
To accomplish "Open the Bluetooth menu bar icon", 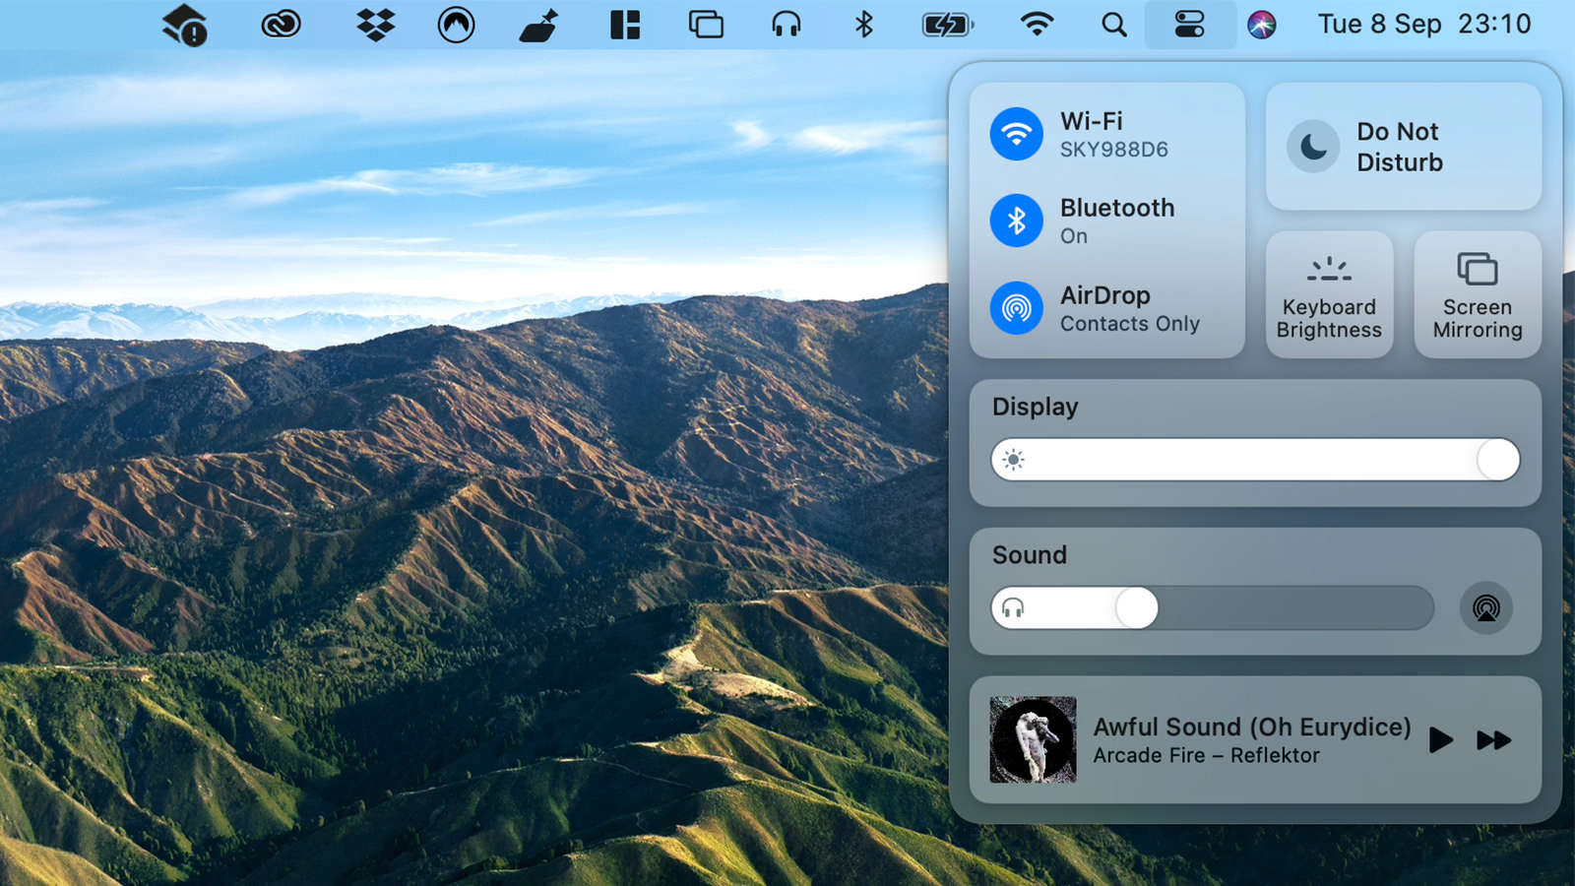I will click(863, 25).
